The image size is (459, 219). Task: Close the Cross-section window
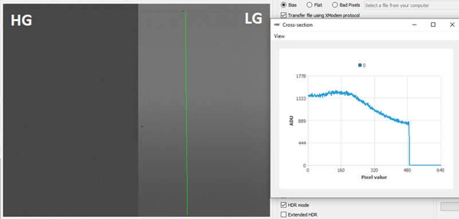tap(452, 25)
